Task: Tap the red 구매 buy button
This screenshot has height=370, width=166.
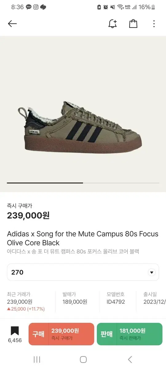Action: 61,334
